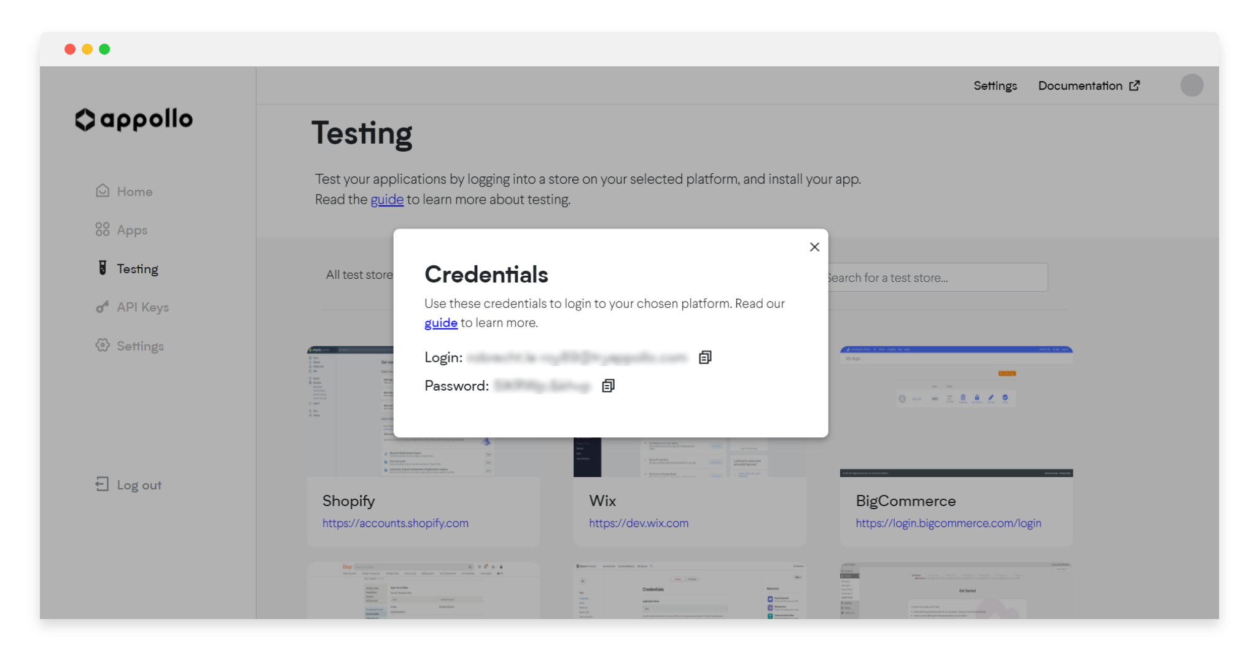Click the Shopify card title

[349, 501]
